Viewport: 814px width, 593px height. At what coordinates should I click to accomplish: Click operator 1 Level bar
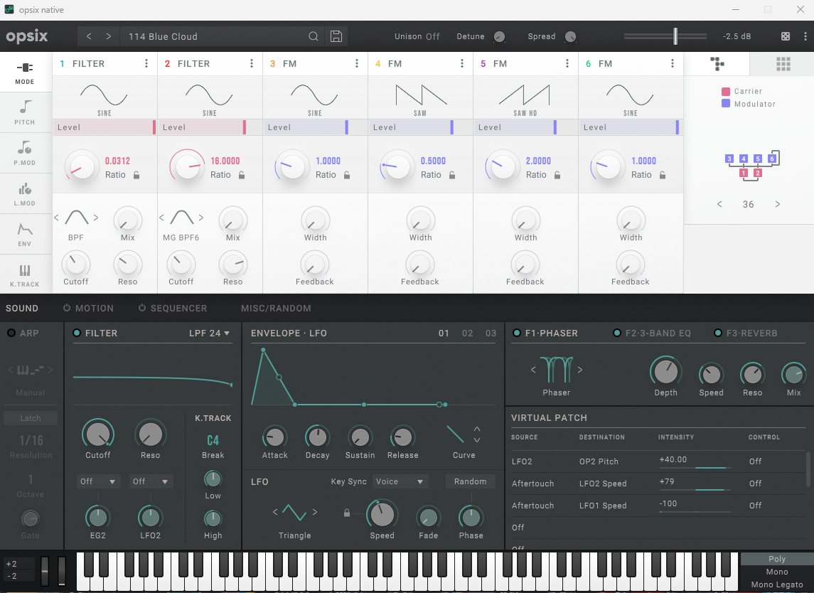click(x=105, y=127)
